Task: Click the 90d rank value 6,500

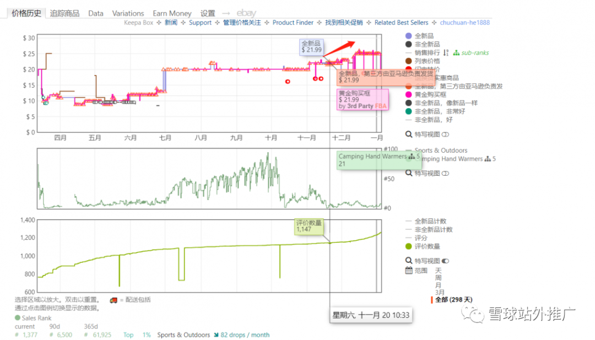Action: click(x=64, y=334)
